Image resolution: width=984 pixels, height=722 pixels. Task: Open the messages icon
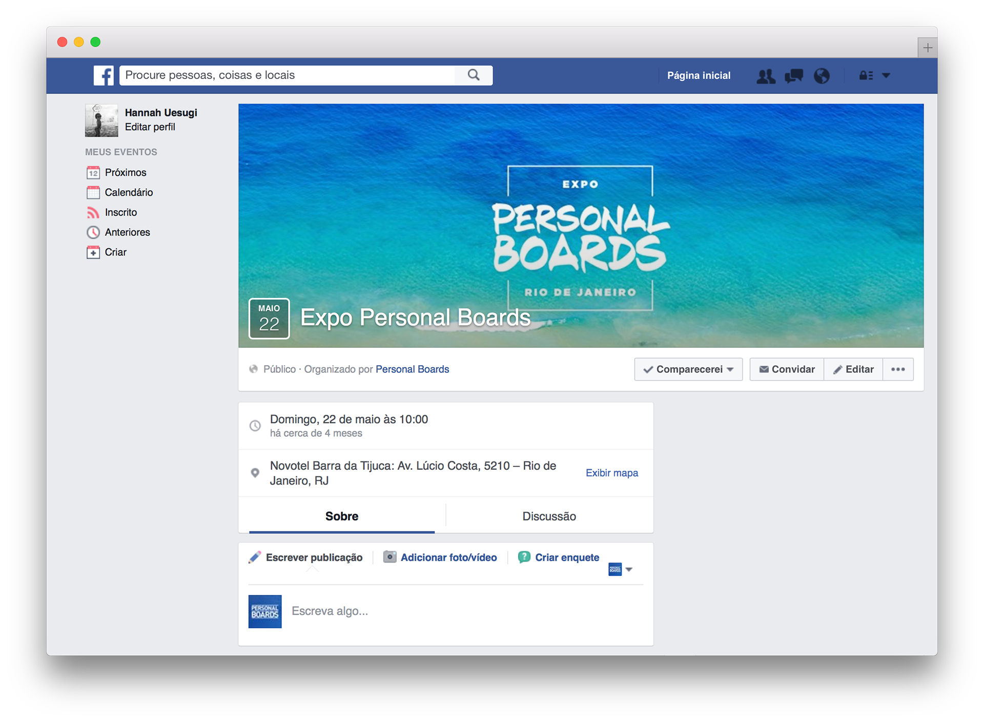coord(793,76)
